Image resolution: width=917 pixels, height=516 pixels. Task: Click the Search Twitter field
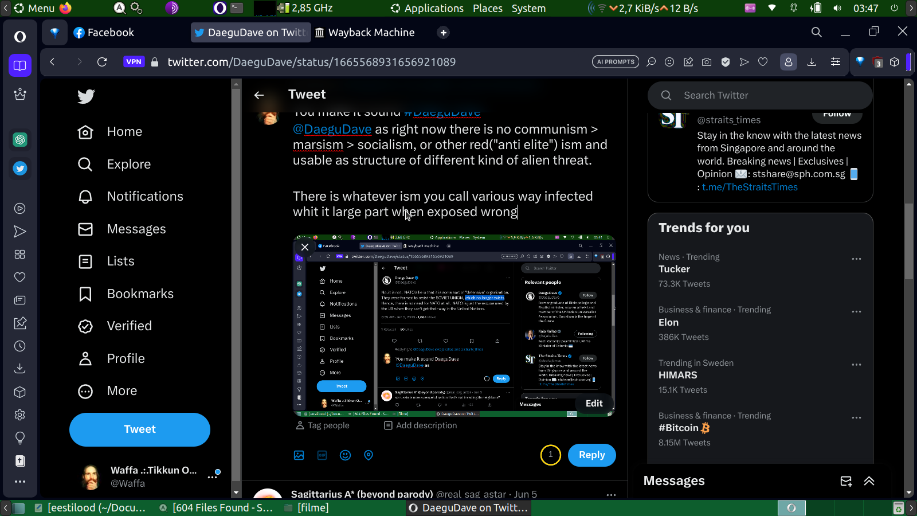760,95
